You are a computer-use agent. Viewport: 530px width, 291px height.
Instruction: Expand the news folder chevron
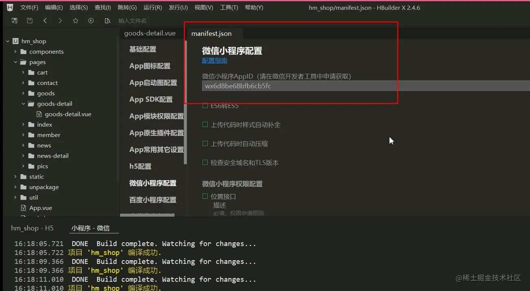(x=23, y=145)
